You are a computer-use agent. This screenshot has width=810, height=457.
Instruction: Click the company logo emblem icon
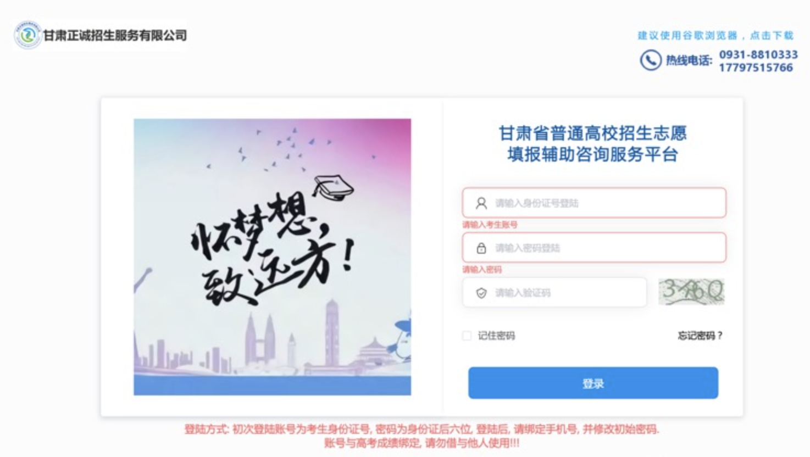27,36
